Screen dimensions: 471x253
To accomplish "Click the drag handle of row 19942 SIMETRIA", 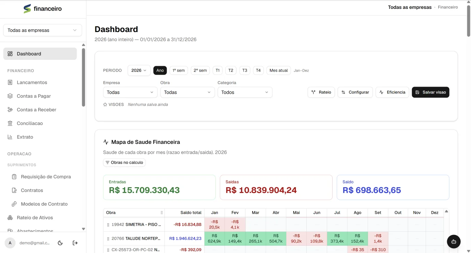I will tap(108, 225).
